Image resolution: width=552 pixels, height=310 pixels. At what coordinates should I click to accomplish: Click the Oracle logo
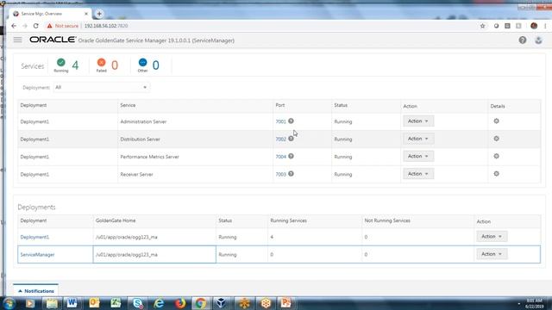tap(53, 40)
